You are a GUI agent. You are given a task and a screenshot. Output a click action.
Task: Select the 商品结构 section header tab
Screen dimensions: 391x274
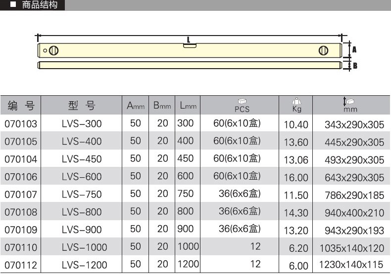(33, 5)
